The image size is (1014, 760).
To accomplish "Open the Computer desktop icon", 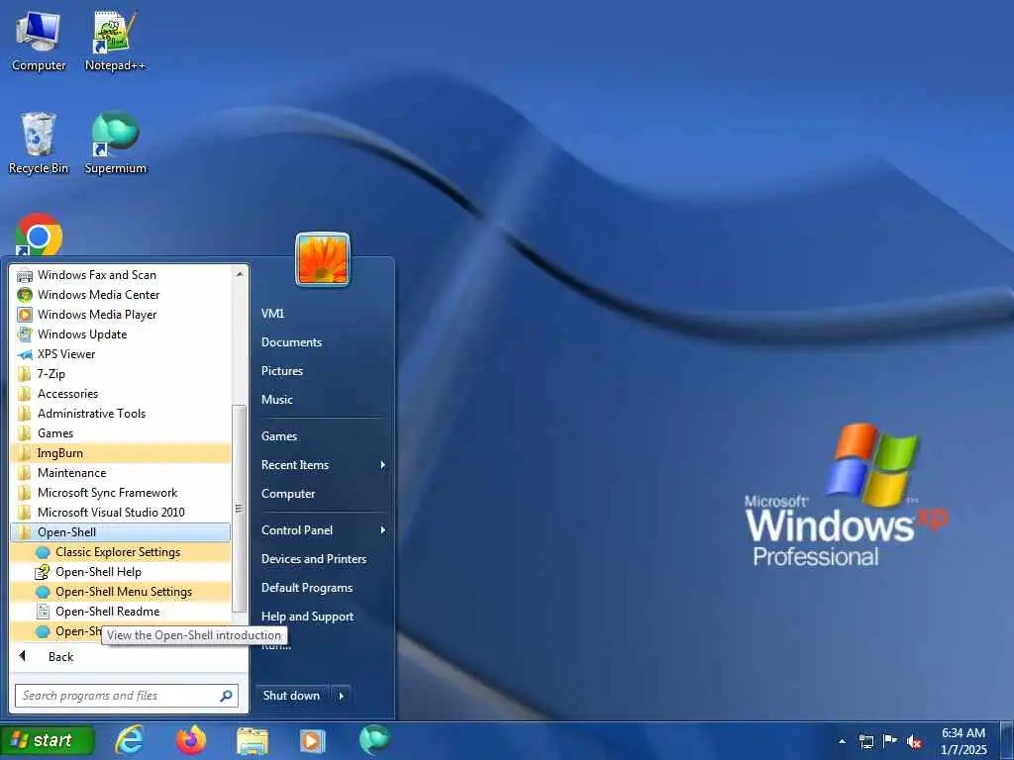I will [x=39, y=41].
